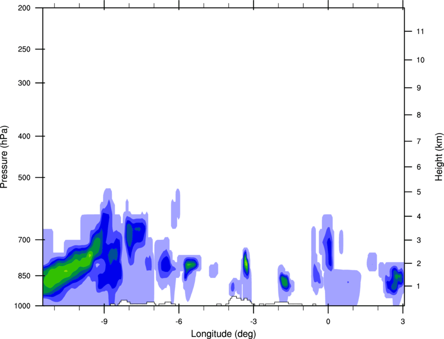Screen dimensions: 444x339
Task: Click the pressure label '500'
Action: tap(25, 177)
